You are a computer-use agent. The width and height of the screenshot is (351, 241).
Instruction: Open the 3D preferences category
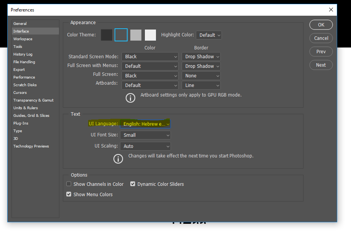[35, 139]
